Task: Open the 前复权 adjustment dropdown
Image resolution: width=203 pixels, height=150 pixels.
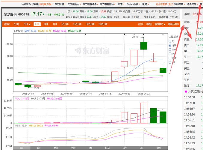Action: tap(160, 24)
